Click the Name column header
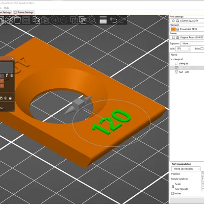This screenshot has width=204, height=204. point(174,55)
